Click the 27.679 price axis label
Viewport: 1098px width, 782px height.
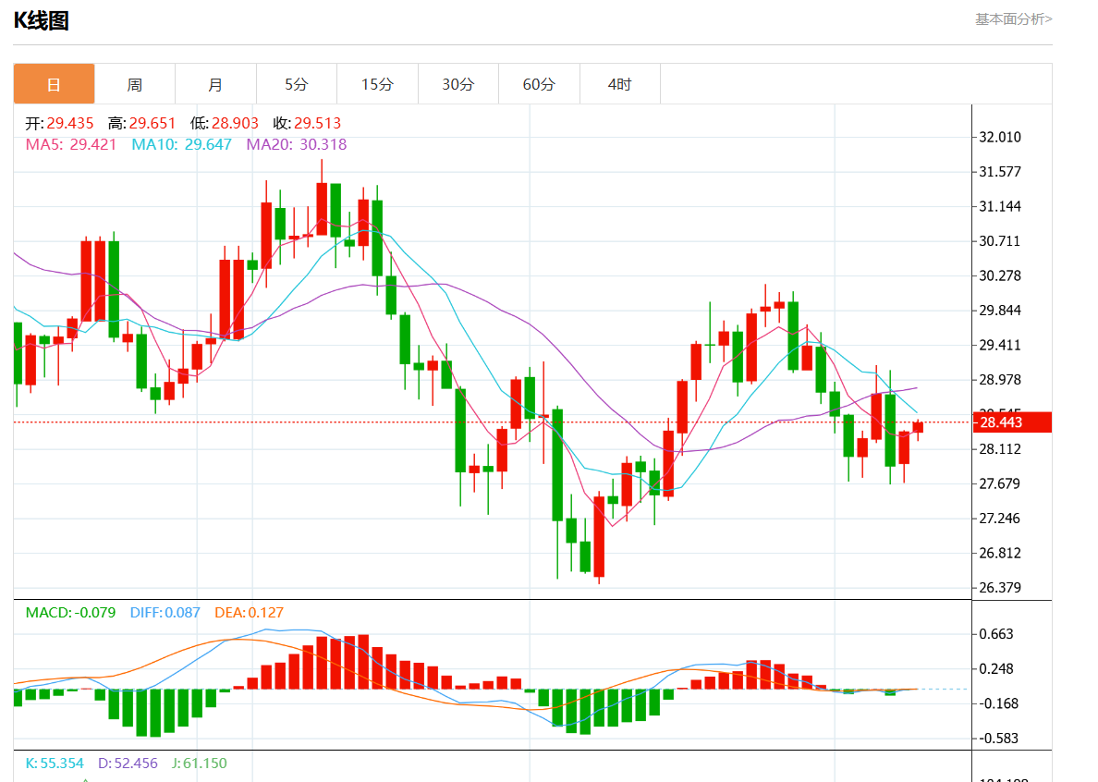point(1000,483)
